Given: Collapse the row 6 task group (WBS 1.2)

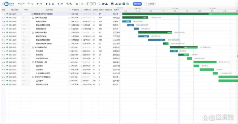Looking at the screenshot, I should tap(33, 33).
